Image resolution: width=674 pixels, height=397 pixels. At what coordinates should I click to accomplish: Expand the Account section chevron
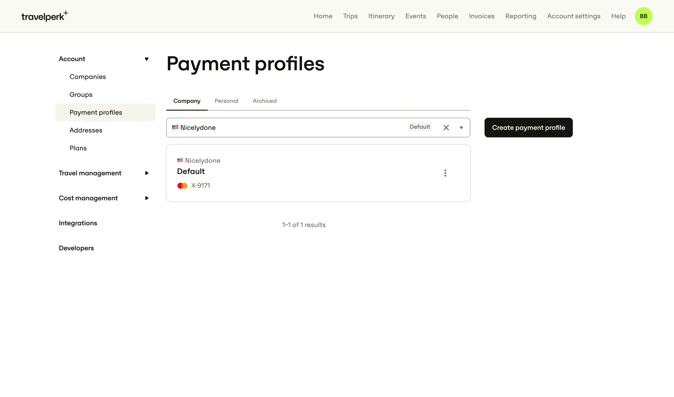point(147,59)
